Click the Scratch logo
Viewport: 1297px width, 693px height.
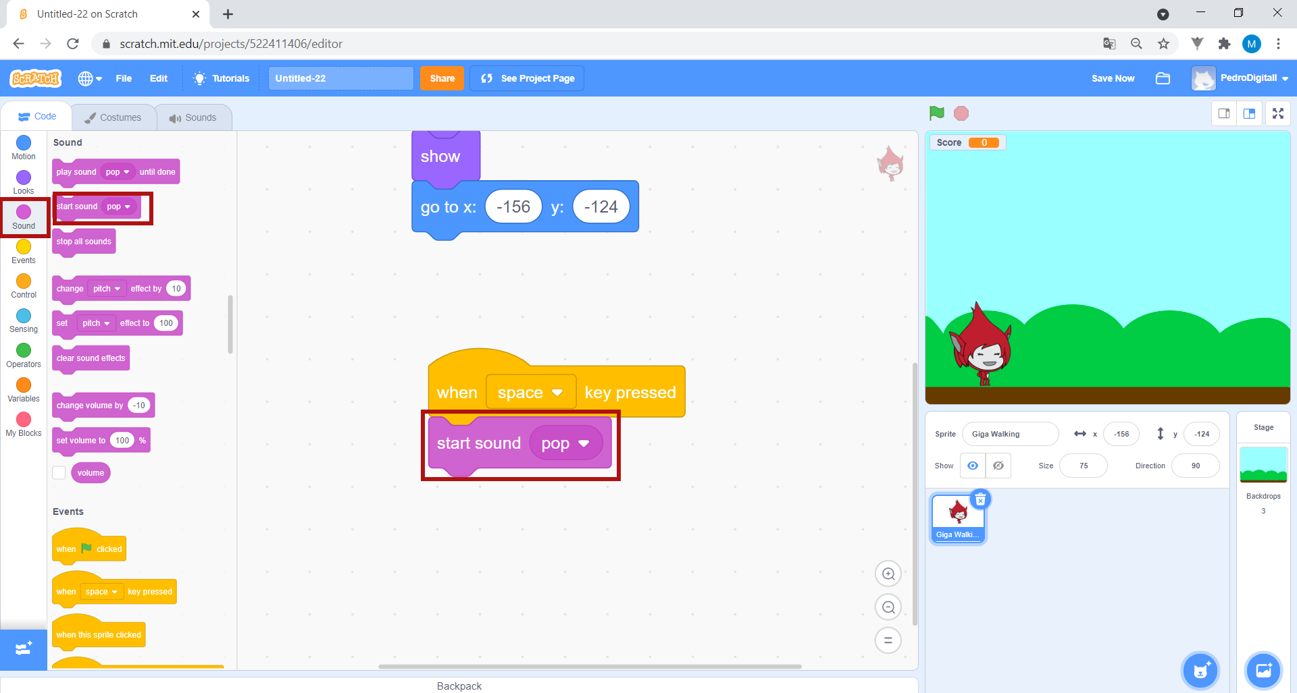[x=36, y=78]
